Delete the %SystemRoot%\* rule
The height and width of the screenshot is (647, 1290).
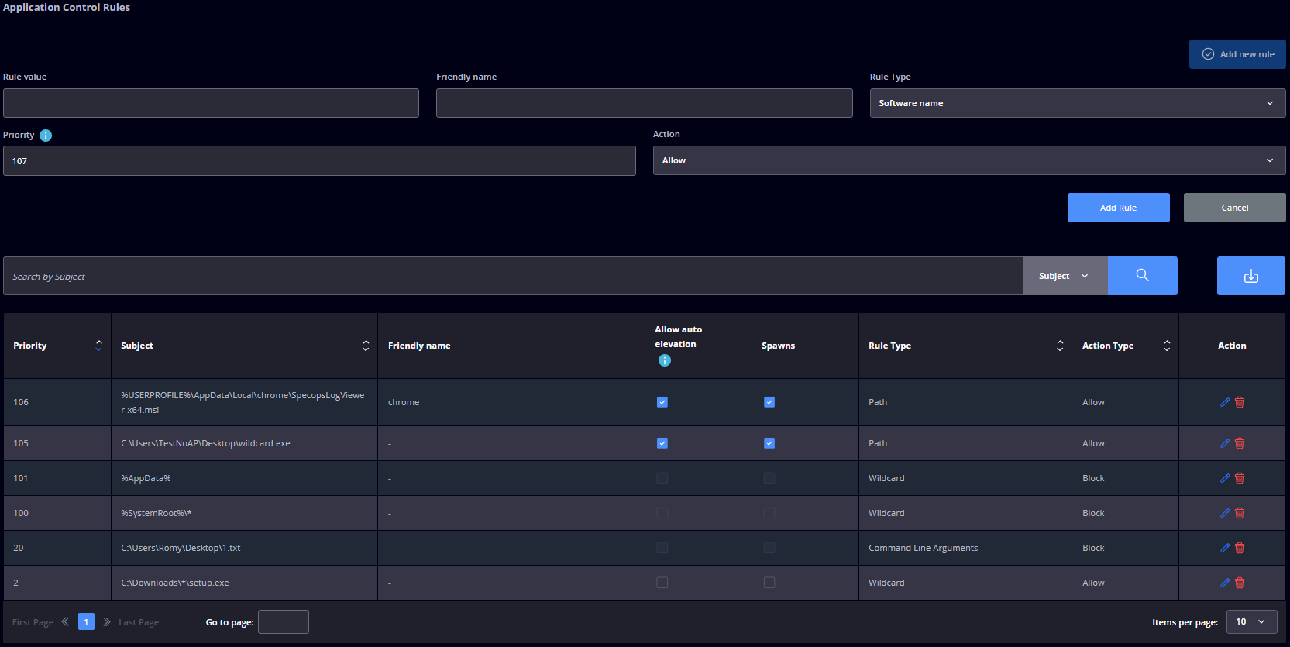pos(1240,513)
